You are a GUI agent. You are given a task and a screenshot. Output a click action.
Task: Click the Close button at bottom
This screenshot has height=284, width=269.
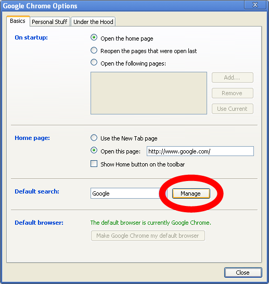(243, 273)
